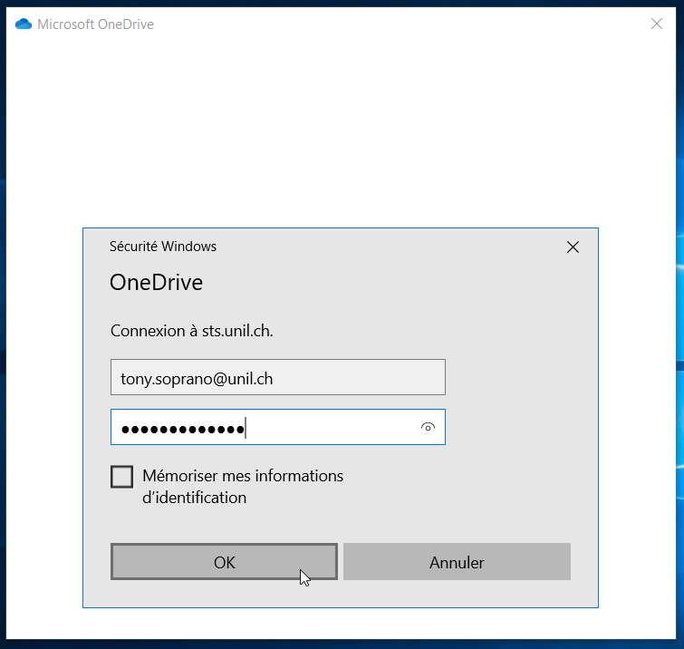
Task: Click the "Sécurité Windows" dialog title
Action: [x=163, y=247]
